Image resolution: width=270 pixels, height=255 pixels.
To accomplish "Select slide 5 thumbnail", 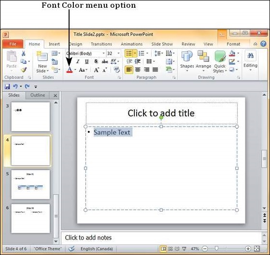I will point(30,184).
